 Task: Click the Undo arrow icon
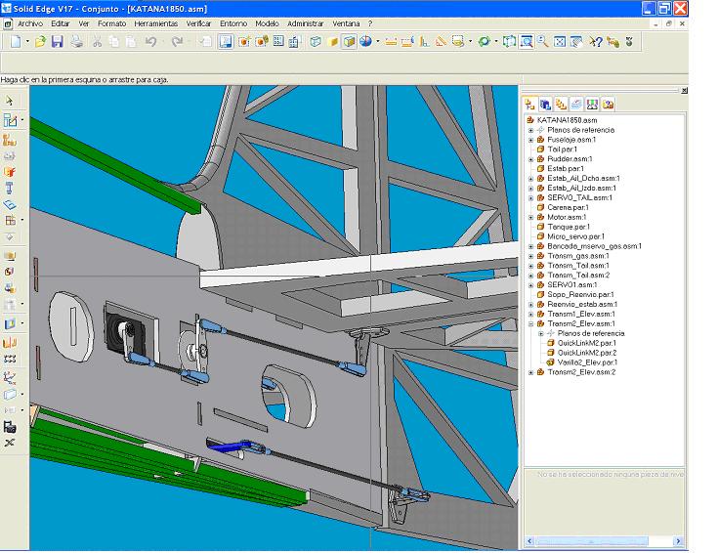(x=150, y=42)
